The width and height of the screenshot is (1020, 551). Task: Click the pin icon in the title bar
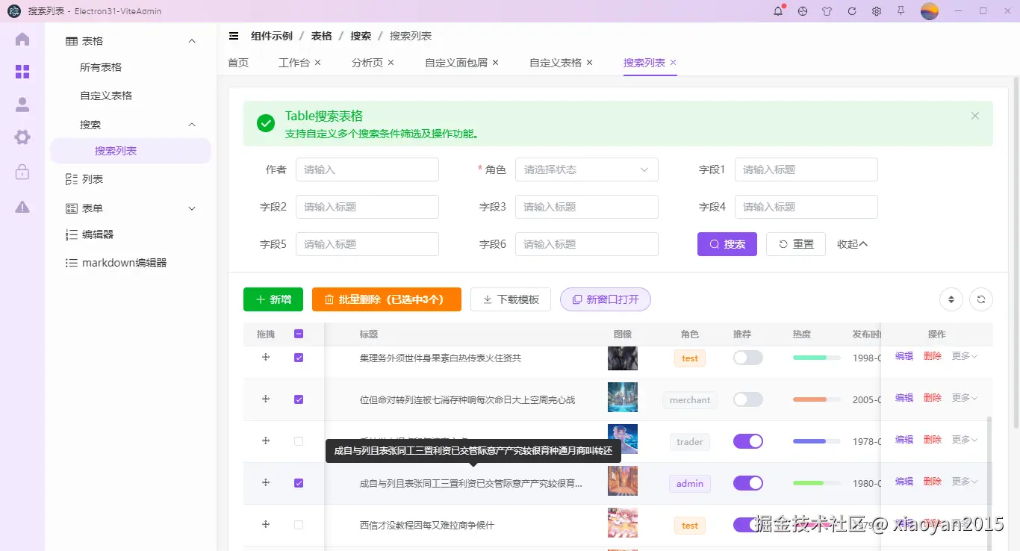point(901,11)
